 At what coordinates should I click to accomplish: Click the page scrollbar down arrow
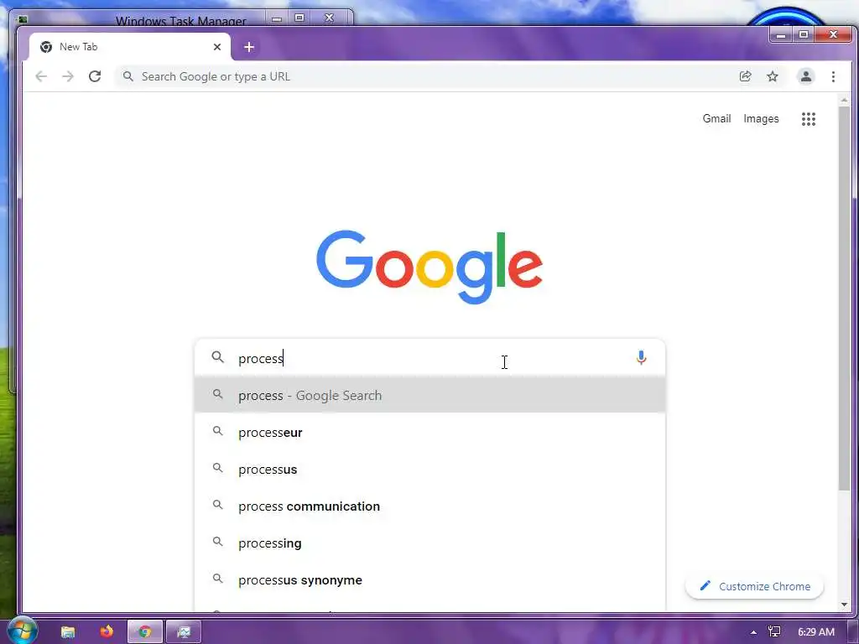[844, 605]
